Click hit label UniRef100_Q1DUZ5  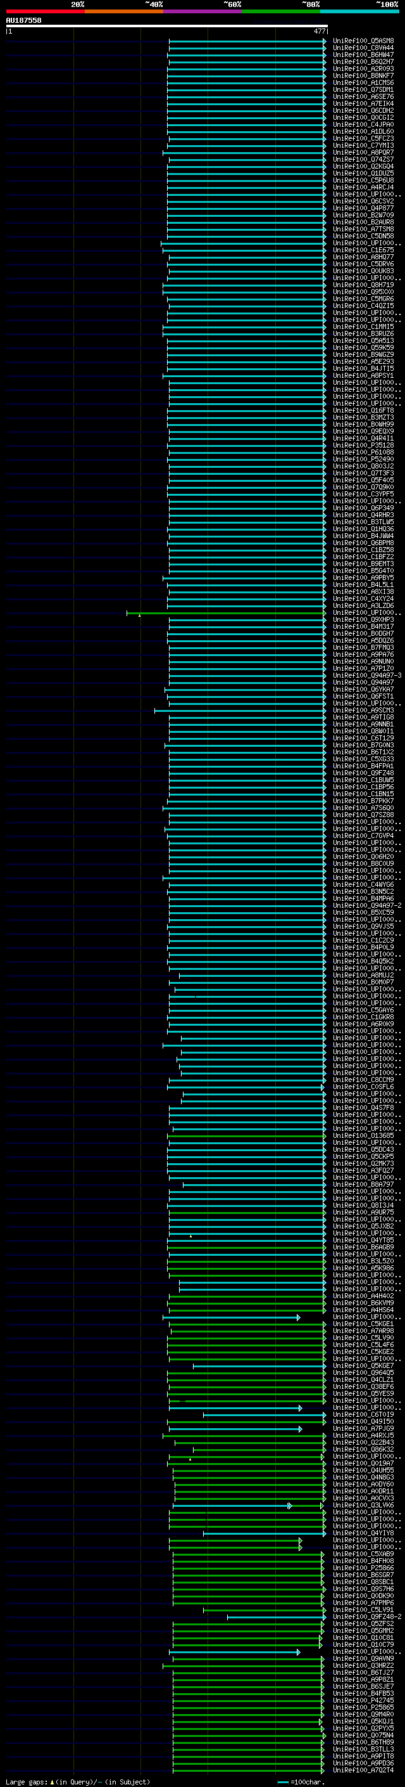[x=363, y=174]
